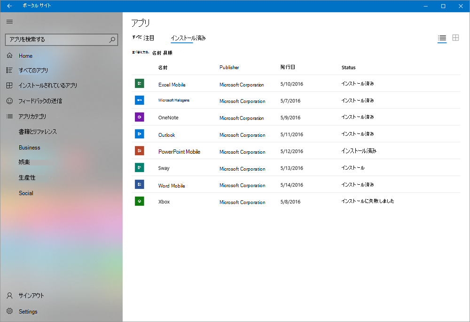The width and height of the screenshot is (470, 322).
Task: Click the OneNote app icon
Action: (140, 117)
